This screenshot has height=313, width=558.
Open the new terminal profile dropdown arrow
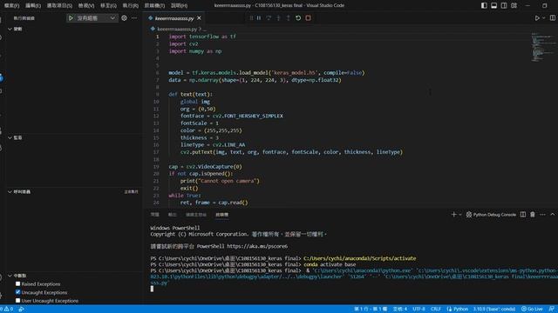(x=460, y=215)
